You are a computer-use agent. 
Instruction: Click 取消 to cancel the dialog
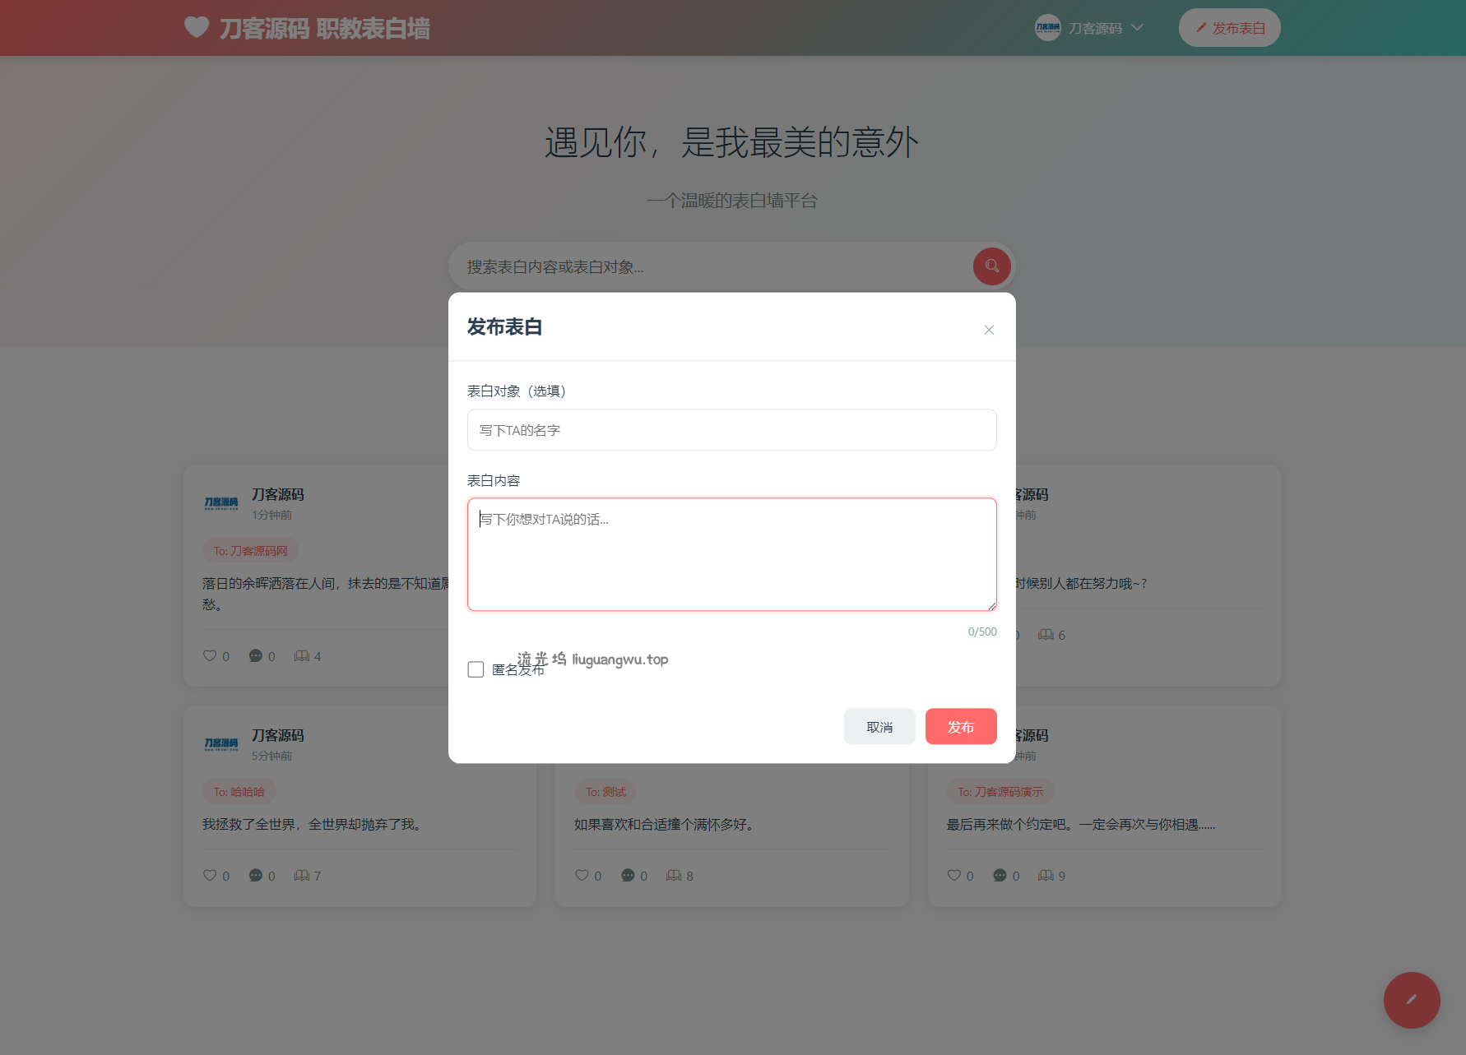tap(879, 727)
